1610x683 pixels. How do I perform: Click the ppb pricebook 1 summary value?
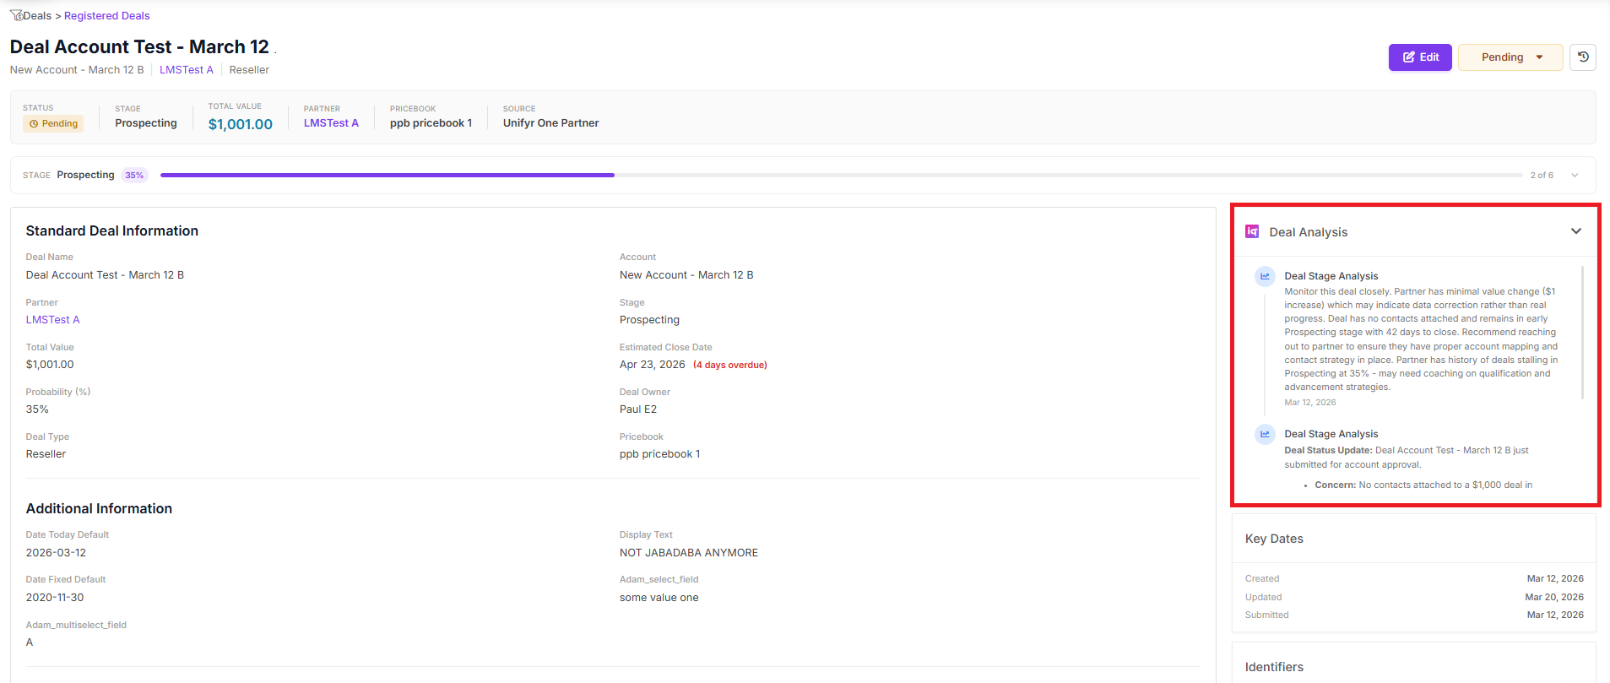[x=431, y=123]
